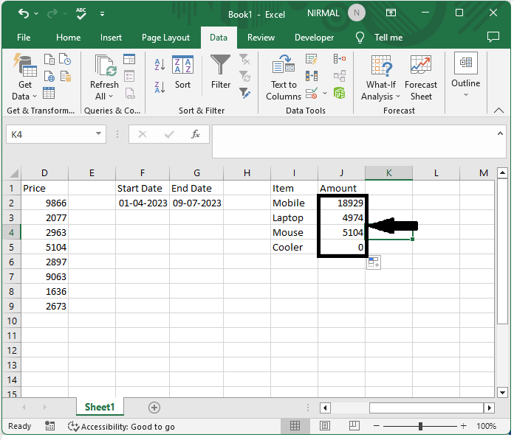Click the Refresh All icon
This screenshot has height=440, width=514.
tap(104, 77)
